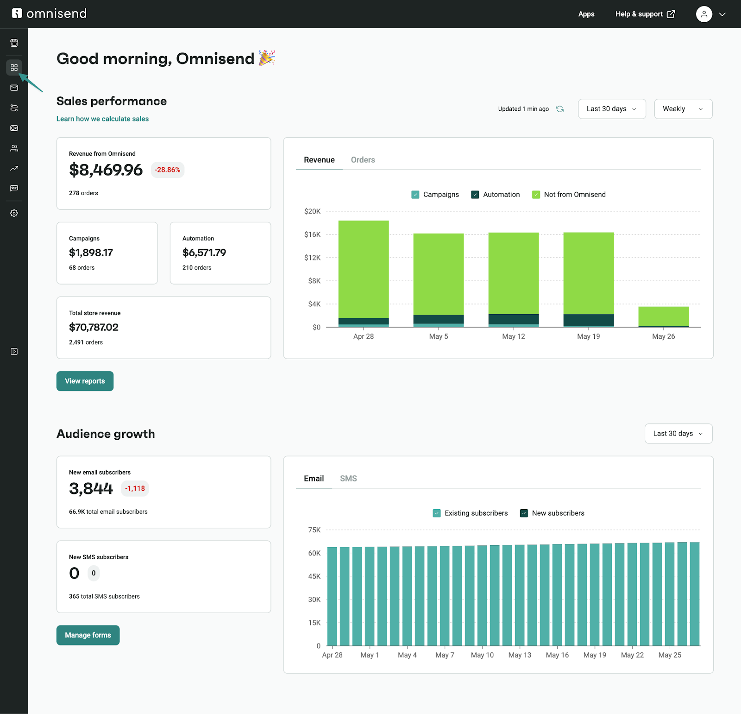Open Learn how we calculate sales link

click(x=102, y=119)
